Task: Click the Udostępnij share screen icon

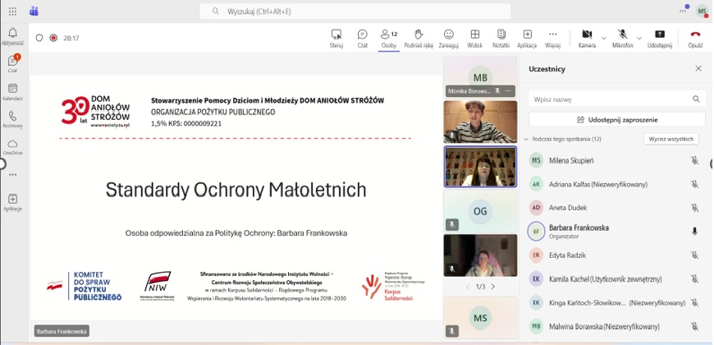Action: (659, 34)
